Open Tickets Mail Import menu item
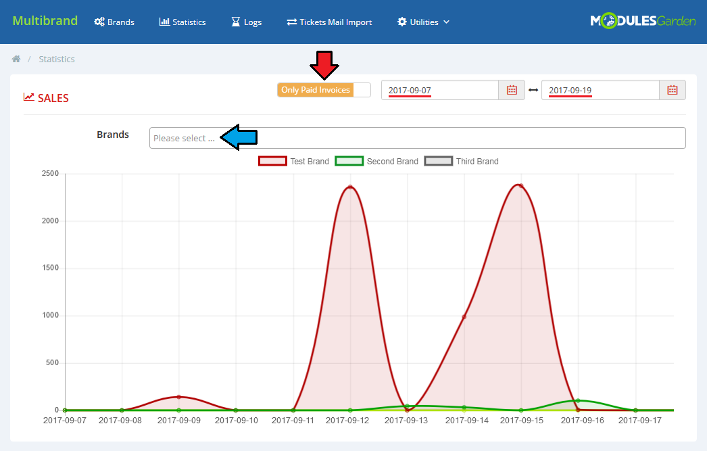The width and height of the screenshot is (707, 451). coord(330,22)
